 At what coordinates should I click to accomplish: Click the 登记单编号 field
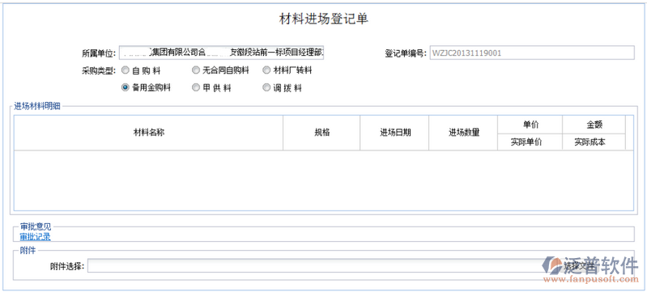point(532,53)
